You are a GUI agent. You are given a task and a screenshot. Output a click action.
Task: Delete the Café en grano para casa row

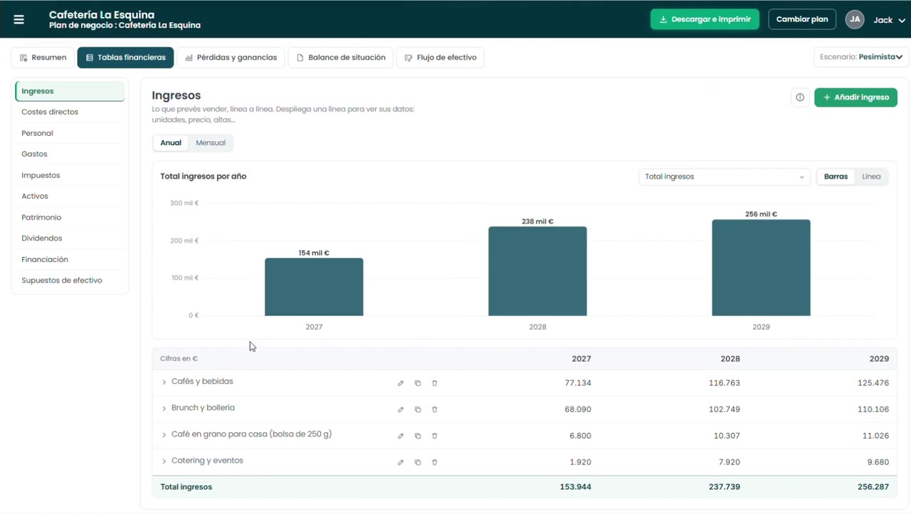click(435, 436)
